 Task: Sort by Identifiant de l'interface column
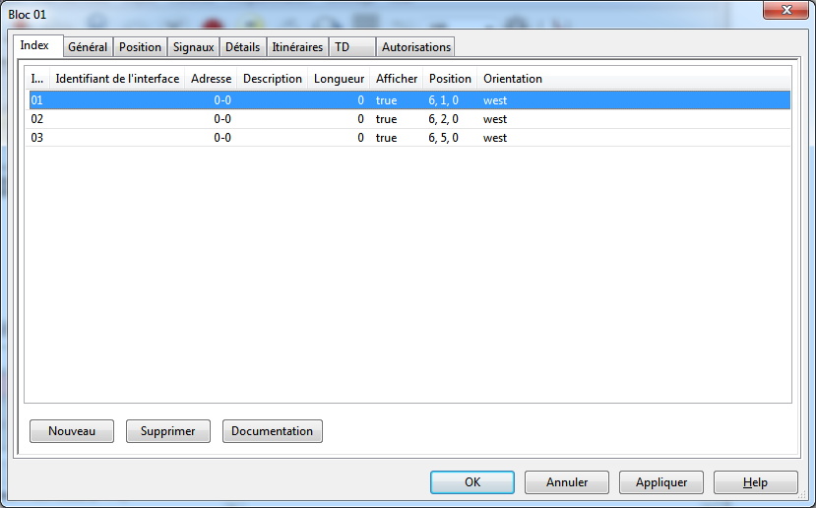coord(117,79)
